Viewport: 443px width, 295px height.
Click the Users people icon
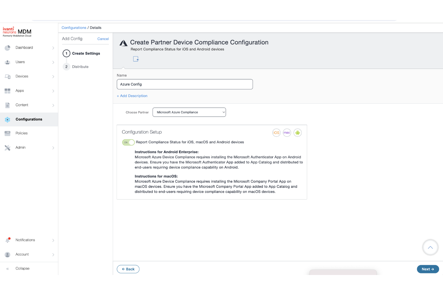click(7, 62)
